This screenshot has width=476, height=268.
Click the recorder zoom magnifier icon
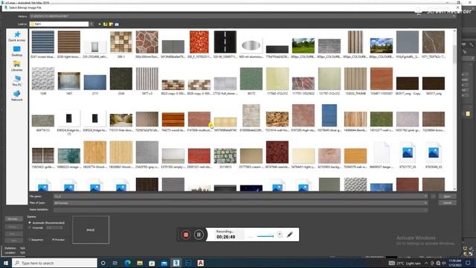pyautogui.click(x=280, y=234)
